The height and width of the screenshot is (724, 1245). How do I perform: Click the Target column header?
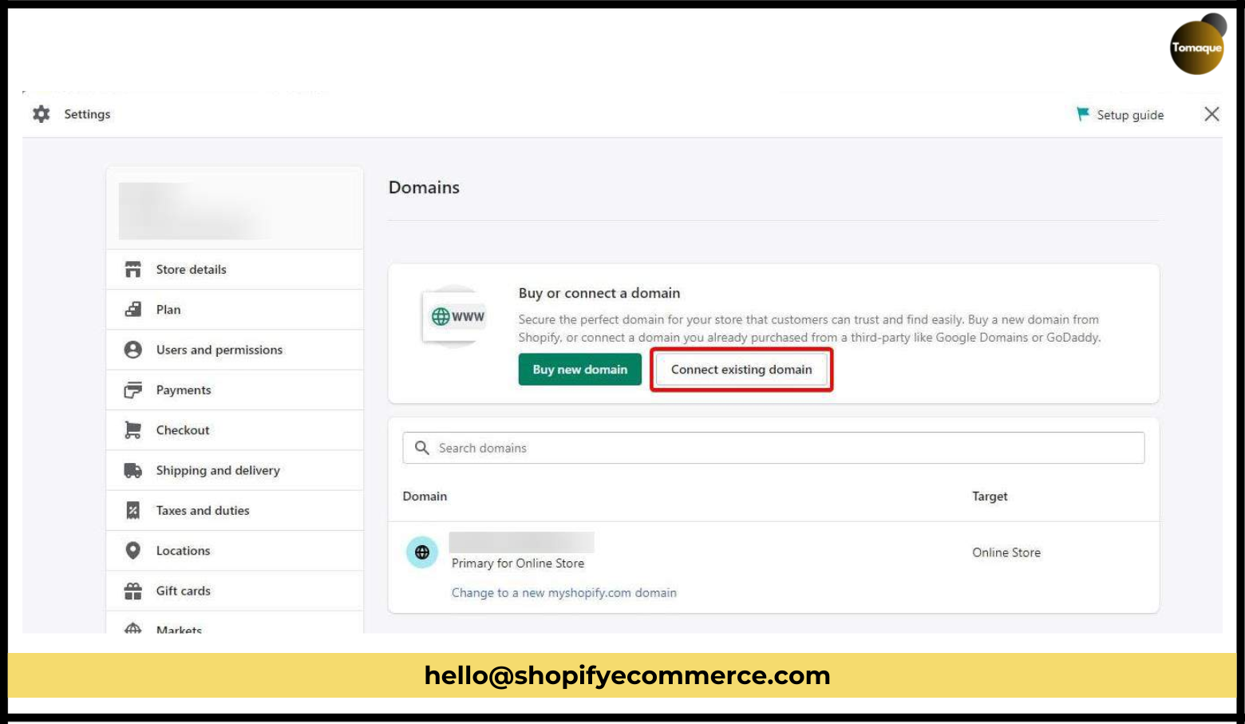pyautogui.click(x=990, y=497)
